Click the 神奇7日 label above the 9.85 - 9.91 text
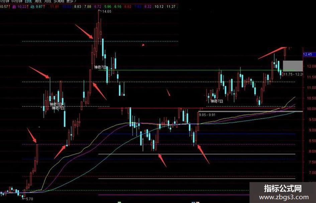The width and height of the screenshot is (316, 203). click(x=217, y=101)
